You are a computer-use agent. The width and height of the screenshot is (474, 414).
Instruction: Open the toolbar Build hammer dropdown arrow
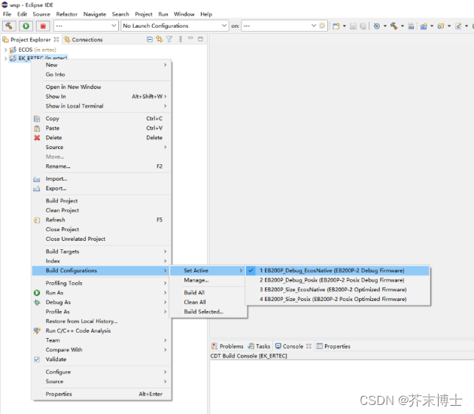coord(403,26)
